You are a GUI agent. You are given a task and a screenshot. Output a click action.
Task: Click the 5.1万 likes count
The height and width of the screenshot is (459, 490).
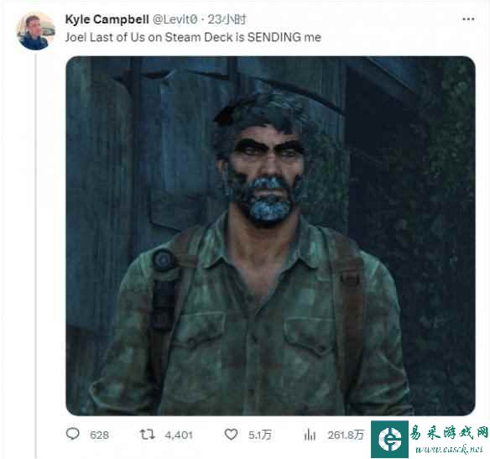pyautogui.click(x=260, y=435)
